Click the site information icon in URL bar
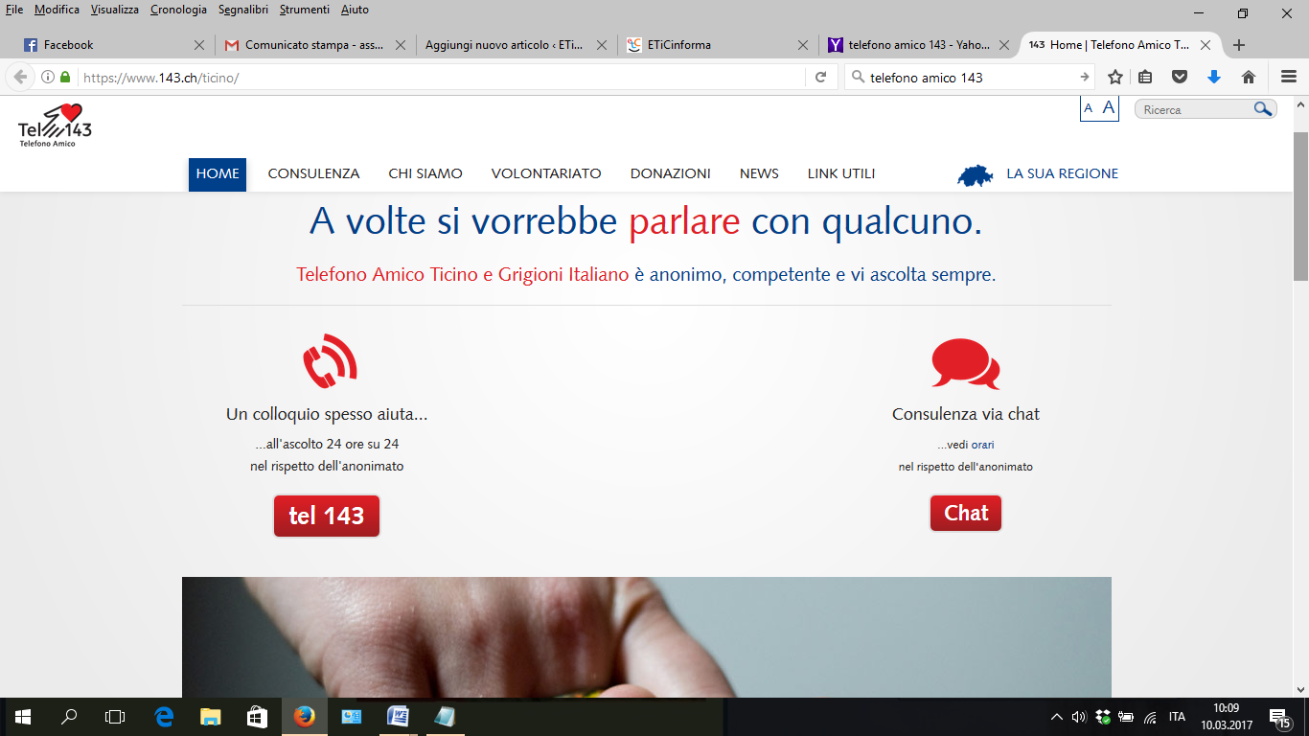 coord(48,78)
